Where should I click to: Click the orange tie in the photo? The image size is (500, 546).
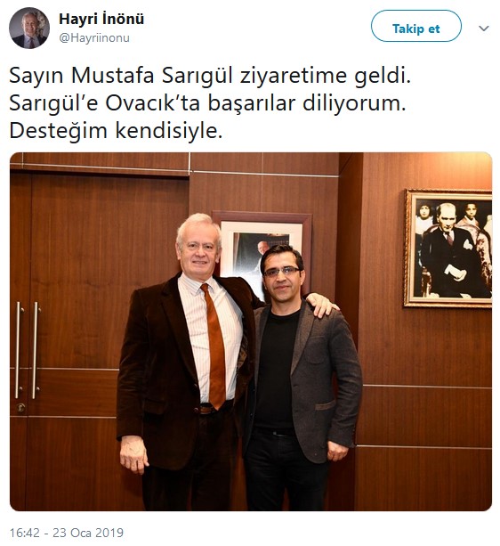[215, 346]
